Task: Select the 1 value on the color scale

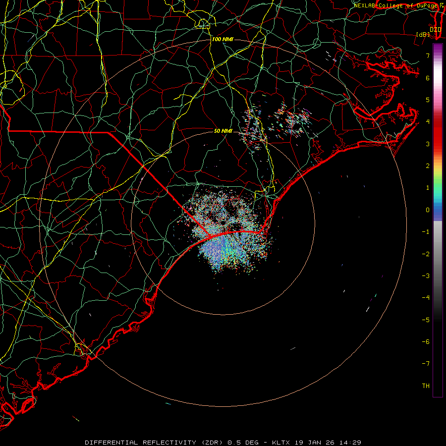Action: click(428, 188)
